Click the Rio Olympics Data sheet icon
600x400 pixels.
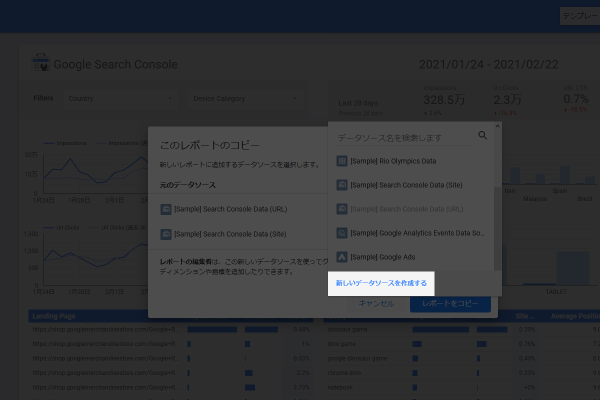pyautogui.click(x=342, y=161)
